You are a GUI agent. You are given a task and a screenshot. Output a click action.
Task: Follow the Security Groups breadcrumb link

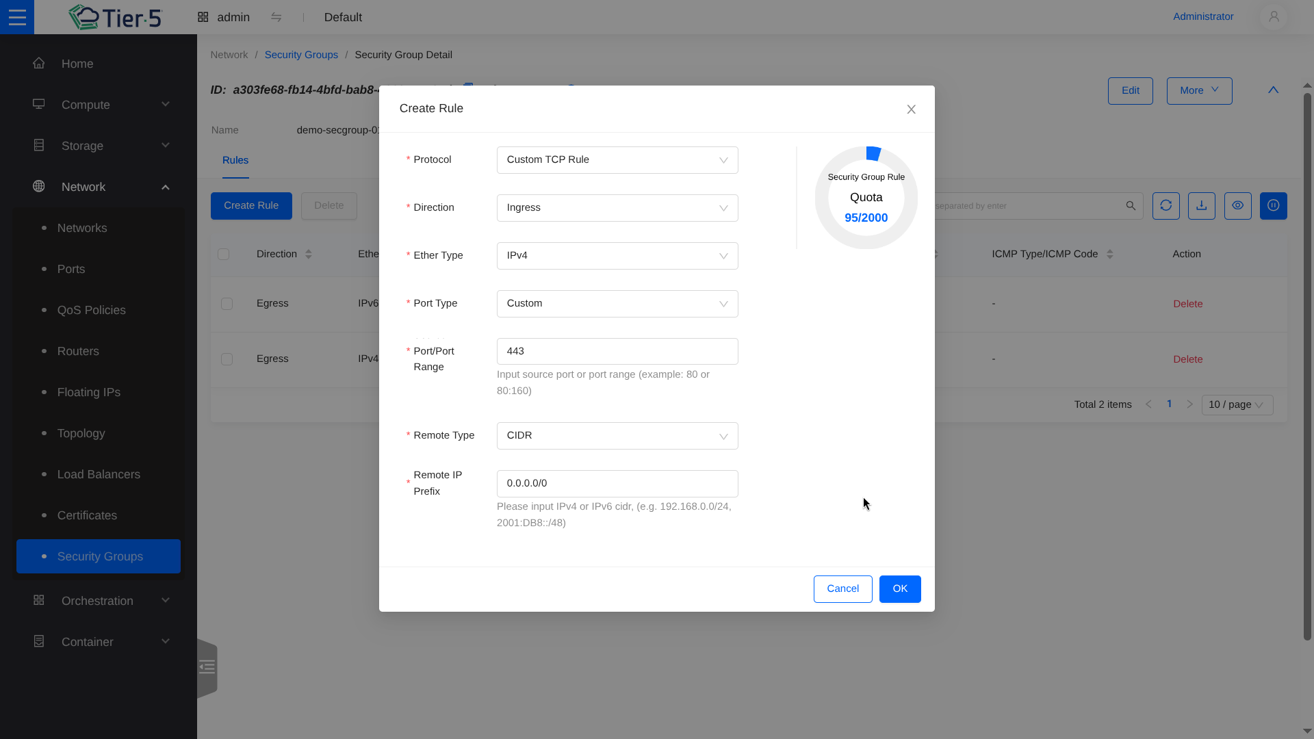301,55
